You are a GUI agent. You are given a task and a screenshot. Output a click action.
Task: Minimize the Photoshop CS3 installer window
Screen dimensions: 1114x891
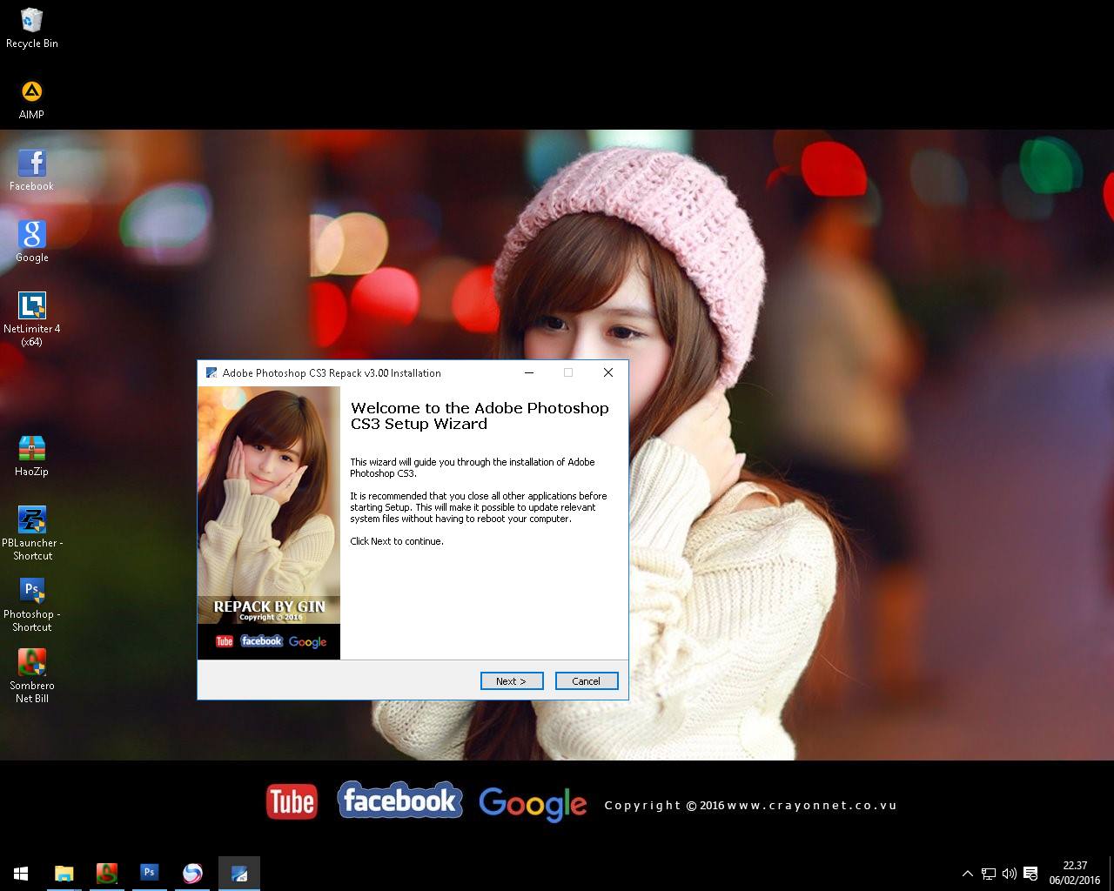coord(529,372)
